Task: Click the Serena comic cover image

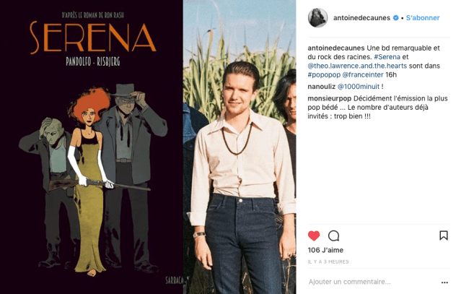Action: pos(92,147)
